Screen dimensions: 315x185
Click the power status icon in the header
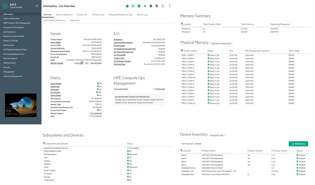(127, 6)
